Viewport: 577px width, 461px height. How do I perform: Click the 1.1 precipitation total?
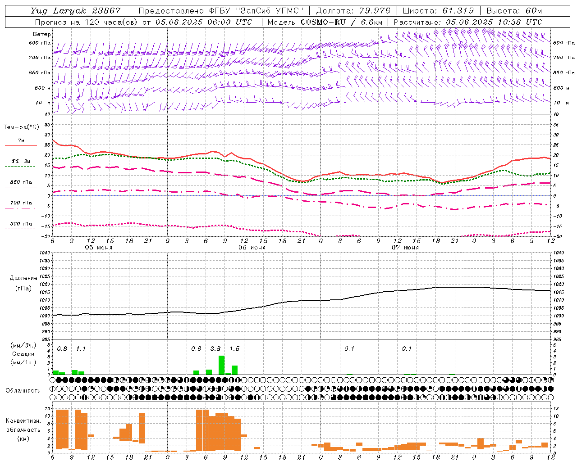click(x=81, y=349)
